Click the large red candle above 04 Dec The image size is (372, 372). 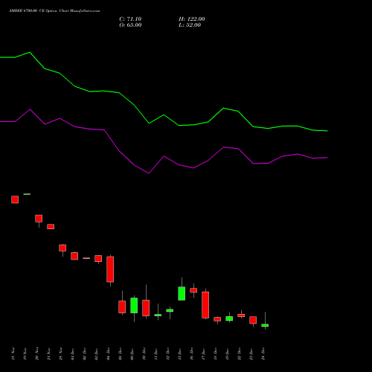tap(110, 269)
